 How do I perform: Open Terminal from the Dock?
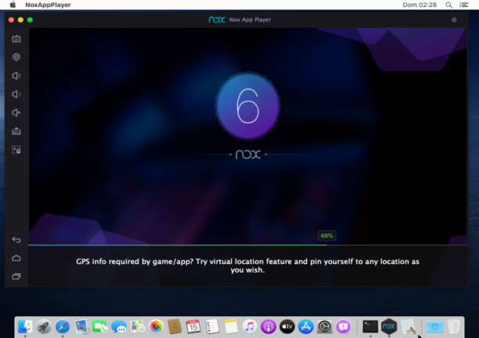pos(370,327)
